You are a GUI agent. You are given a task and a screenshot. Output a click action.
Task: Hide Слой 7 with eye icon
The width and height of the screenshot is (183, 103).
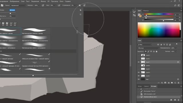tap(139, 62)
